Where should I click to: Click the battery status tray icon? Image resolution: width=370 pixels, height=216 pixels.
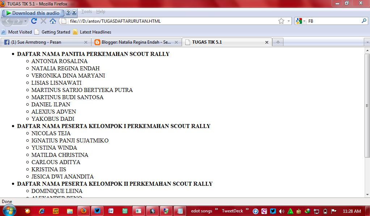point(325,211)
